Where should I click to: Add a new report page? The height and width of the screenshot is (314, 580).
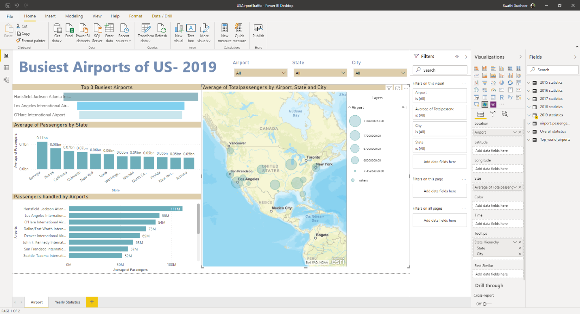point(92,302)
